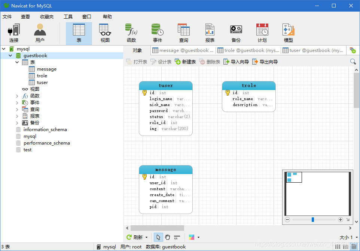Viewport: 360px width, 251px height.
Task: Open the Event (事件) toolbar icon
Action: [x=158, y=33]
